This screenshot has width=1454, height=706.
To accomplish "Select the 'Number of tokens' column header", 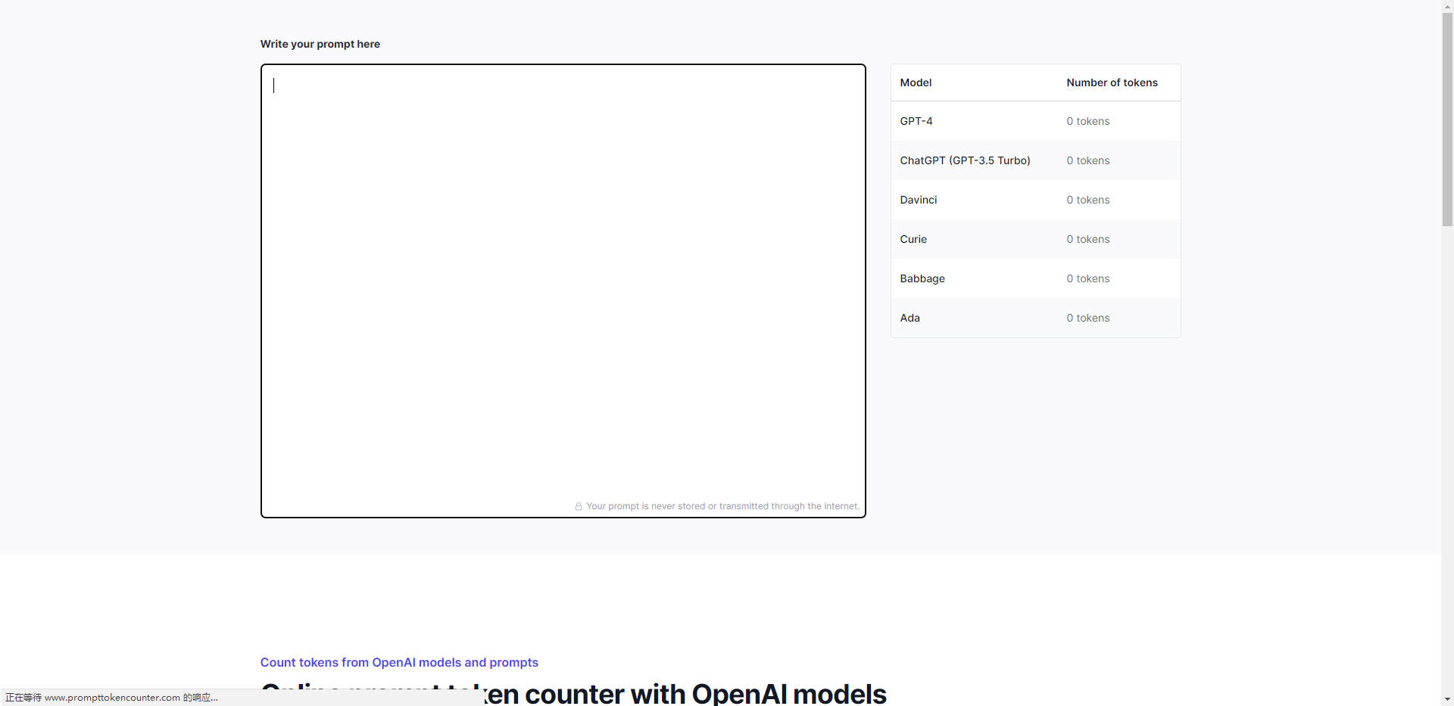I will pyautogui.click(x=1112, y=82).
